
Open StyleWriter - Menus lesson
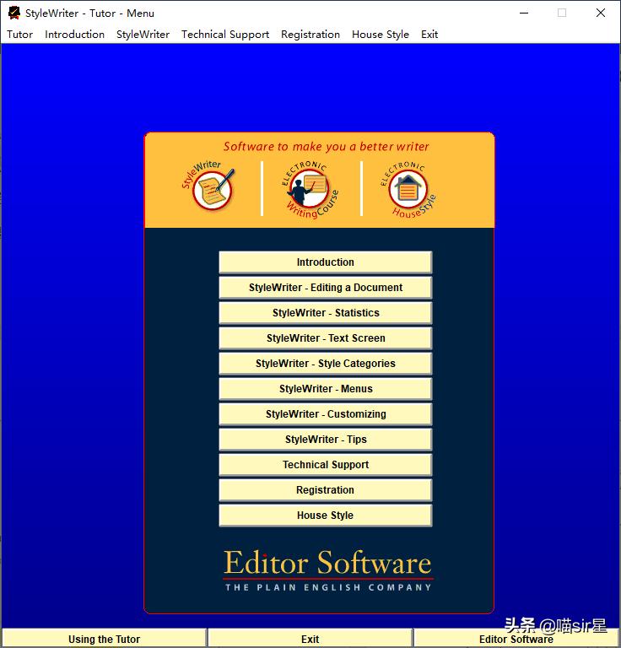(x=326, y=388)
